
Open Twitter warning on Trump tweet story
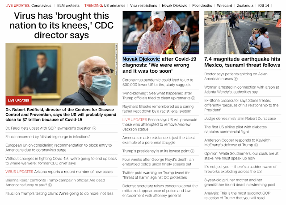coord(156,175)
